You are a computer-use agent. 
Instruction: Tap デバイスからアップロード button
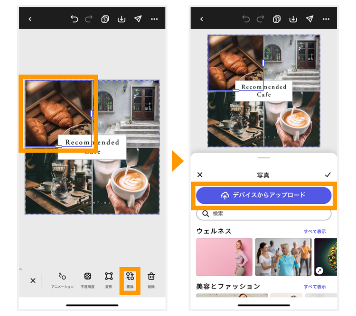click(263, 195)
